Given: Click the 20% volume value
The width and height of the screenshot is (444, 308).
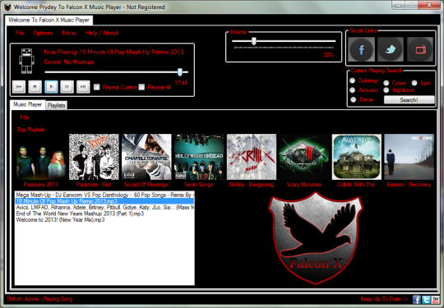Looking at the screenshot, I should [328, 55].
